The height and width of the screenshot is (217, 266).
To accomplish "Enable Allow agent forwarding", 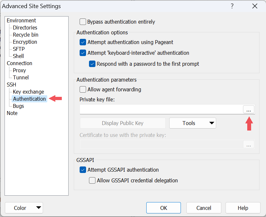I will pyautogui.click(x=83, y=89).
